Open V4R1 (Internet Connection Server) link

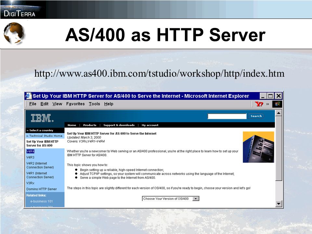point(40,175)
